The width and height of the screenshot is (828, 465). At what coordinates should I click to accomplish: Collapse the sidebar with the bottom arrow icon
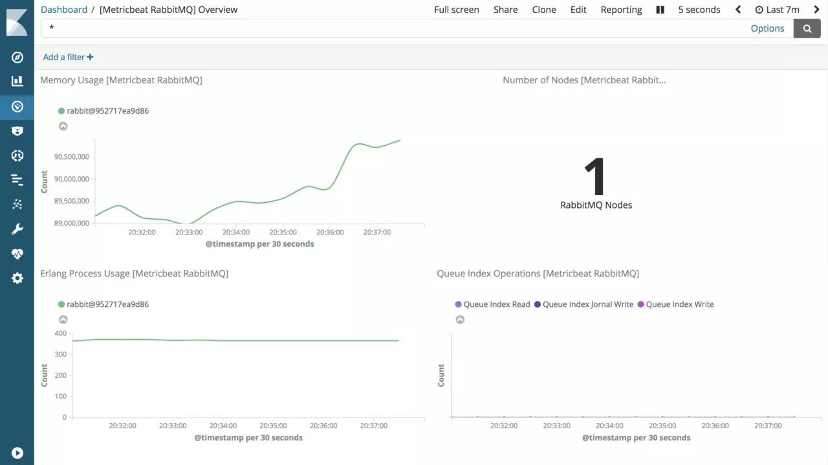click(17, 453)
